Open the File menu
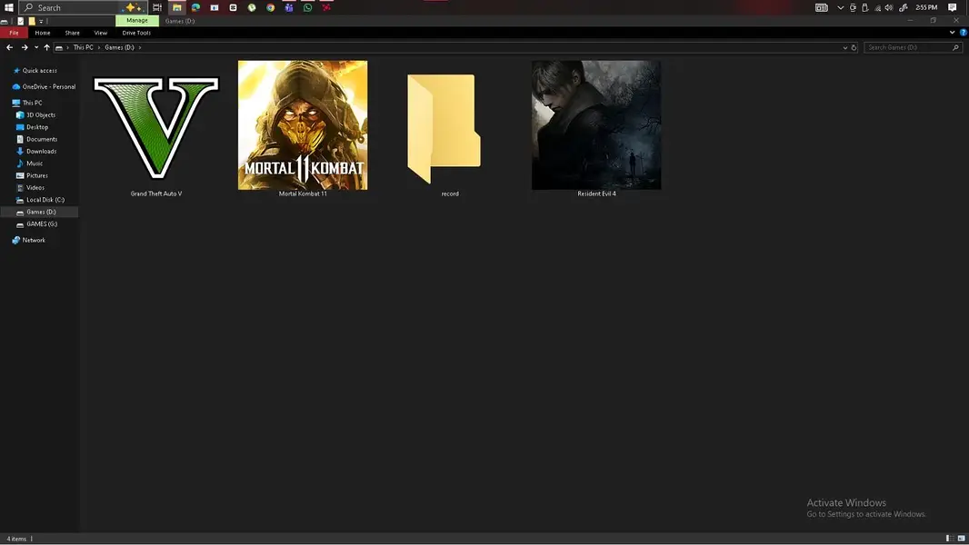Screen dimensions: 969x545 14,33
